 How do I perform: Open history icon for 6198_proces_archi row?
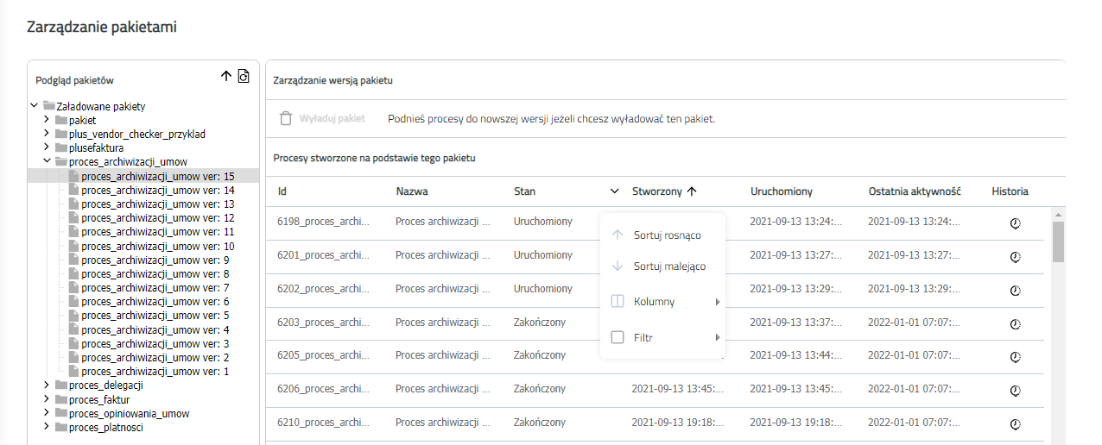[1016, 222]
